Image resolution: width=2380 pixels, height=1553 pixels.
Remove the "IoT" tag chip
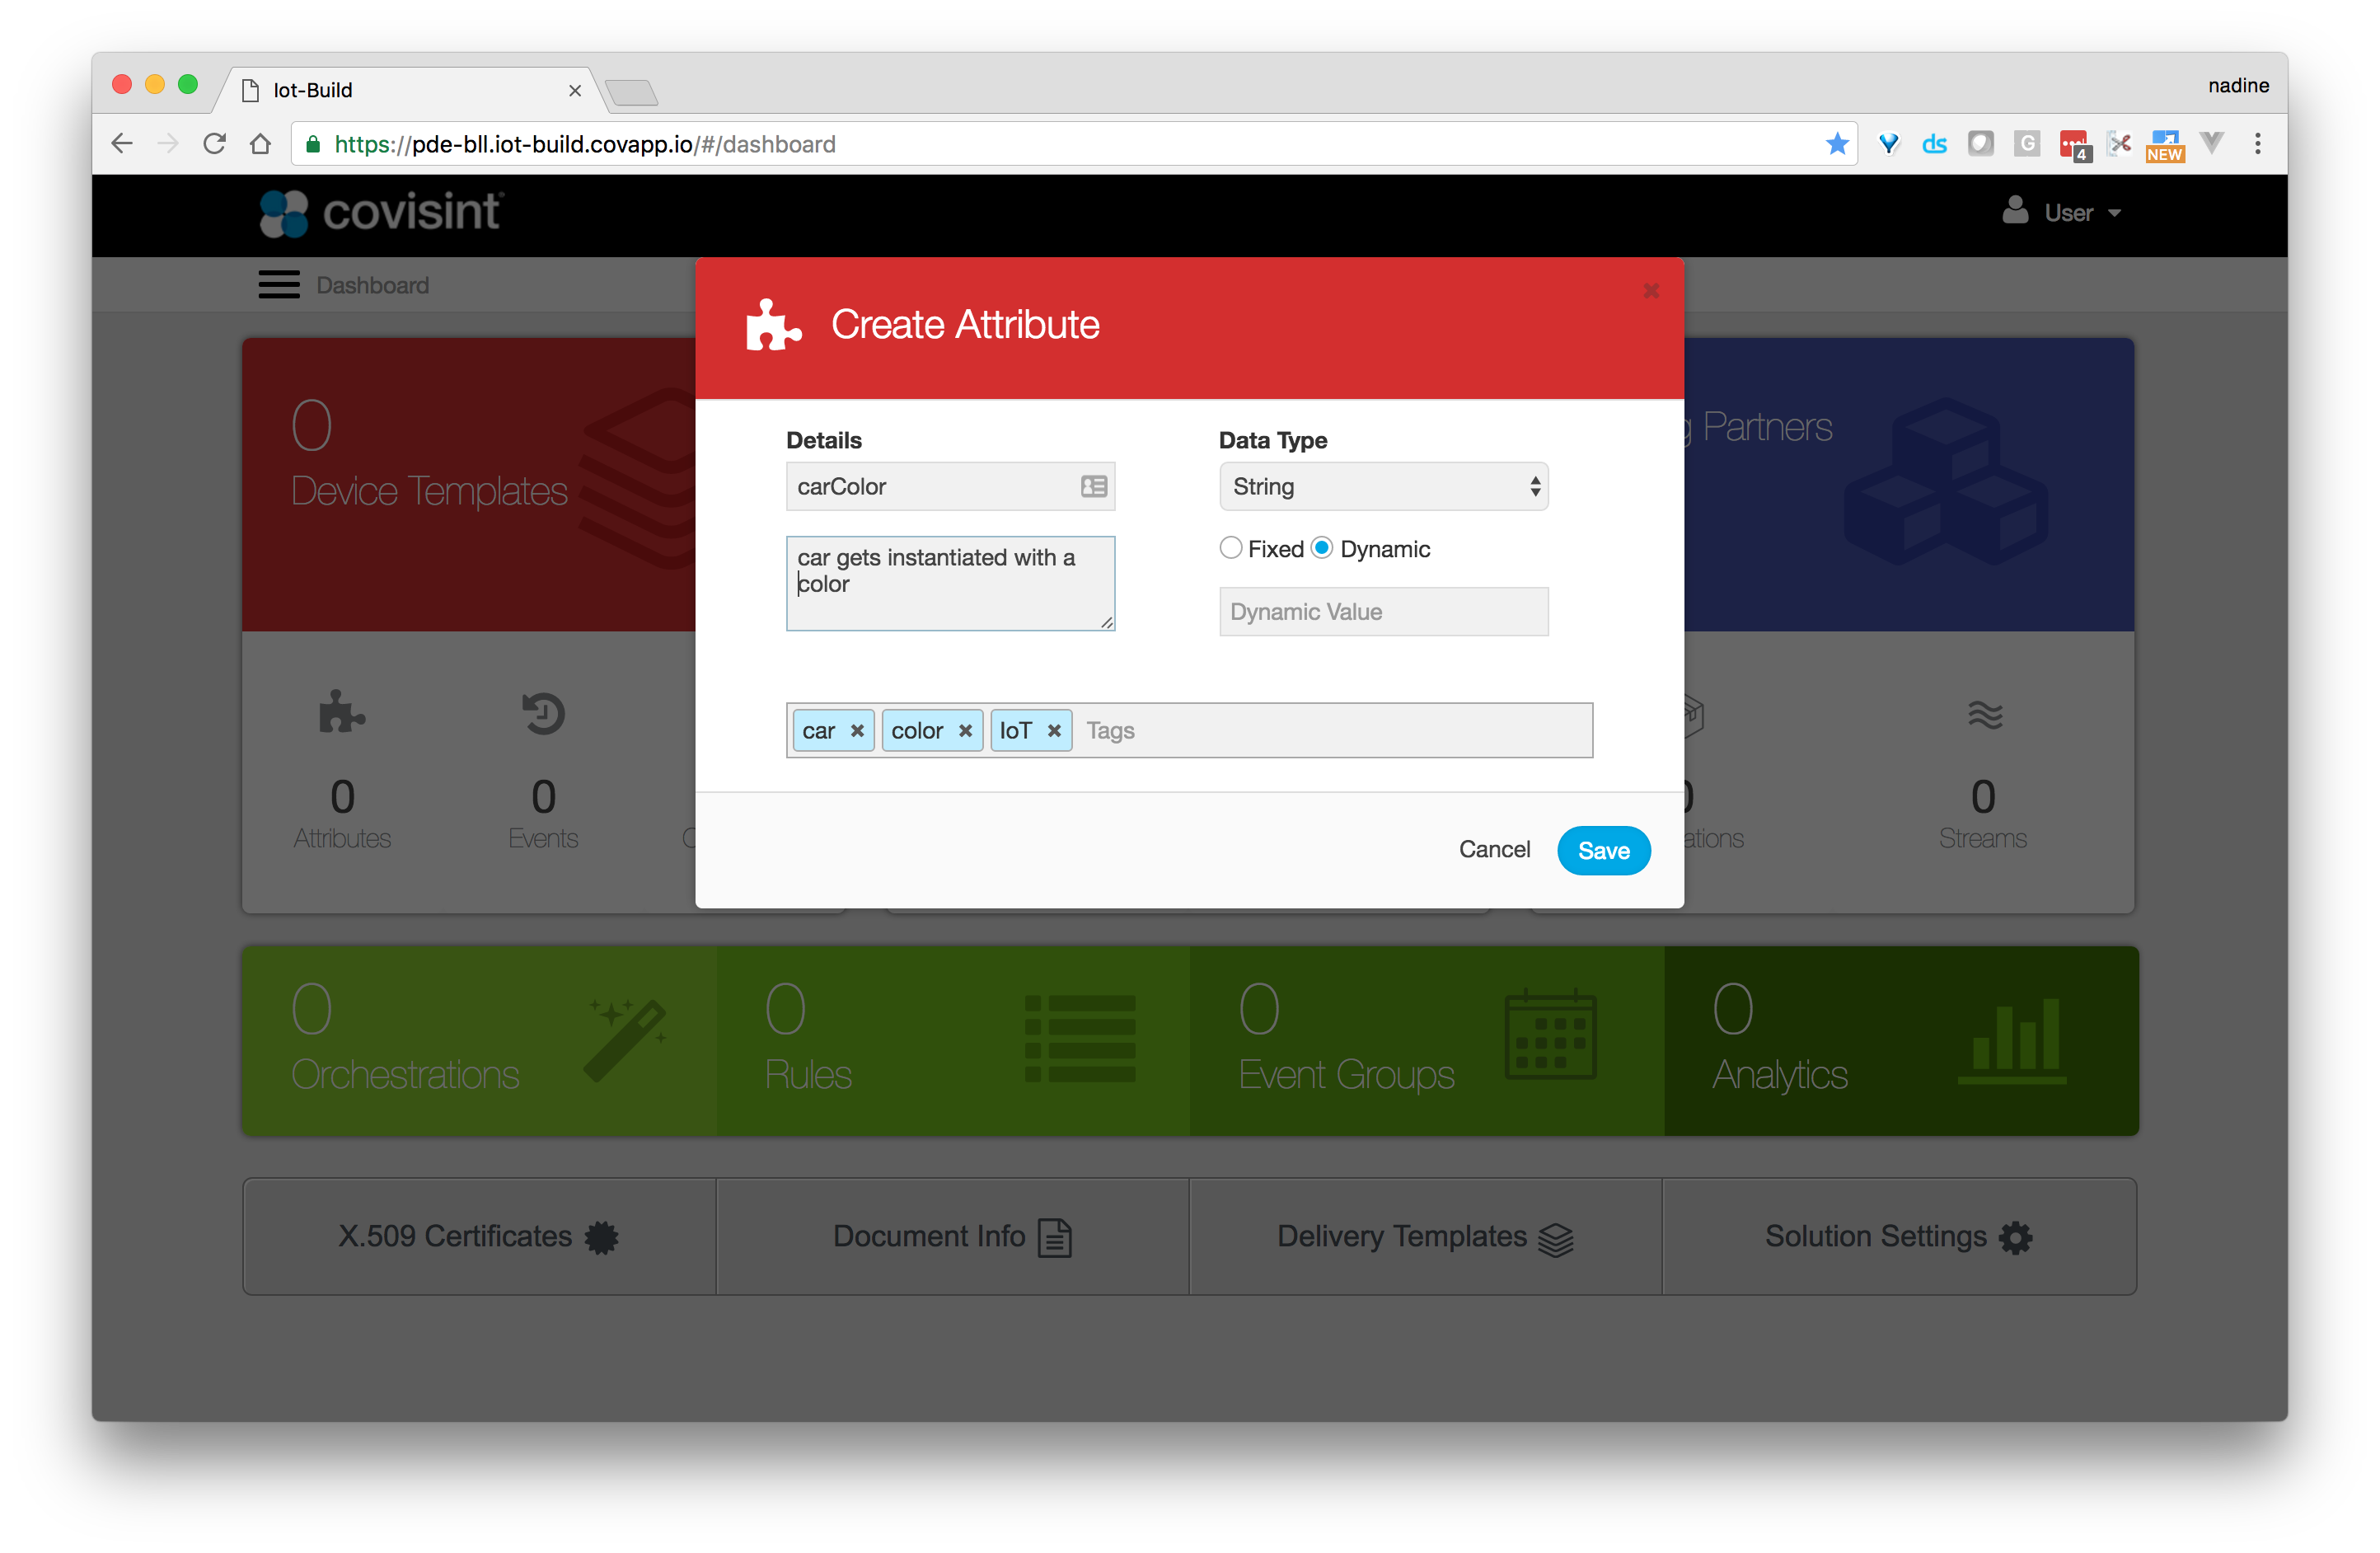pos(1054,731)
